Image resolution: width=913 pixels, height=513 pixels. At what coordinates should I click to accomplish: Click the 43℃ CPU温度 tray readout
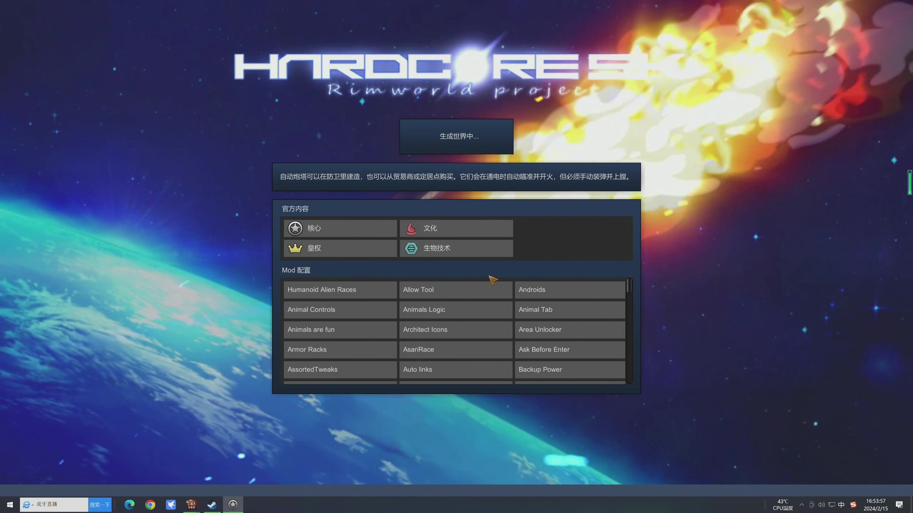(x=783, y=505)
